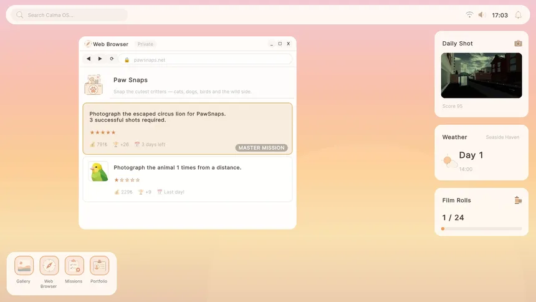Click the Daily Shot camera icon

click(518, 44)
